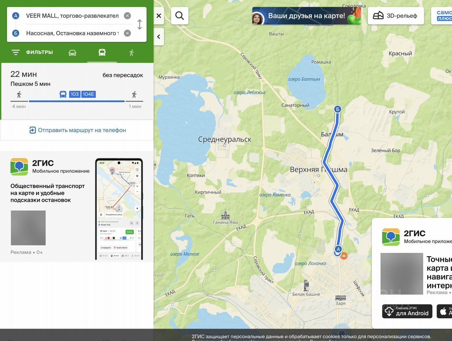Click the orange food marker near point A
This screenshot has height=341, width=452.
(x=344, y=255)
